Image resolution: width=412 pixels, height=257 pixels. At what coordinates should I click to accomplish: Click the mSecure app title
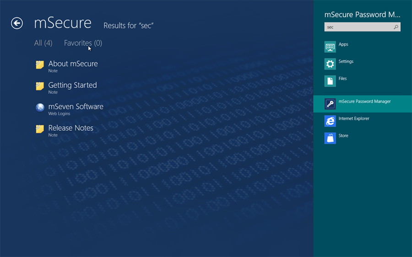point(63,23)
